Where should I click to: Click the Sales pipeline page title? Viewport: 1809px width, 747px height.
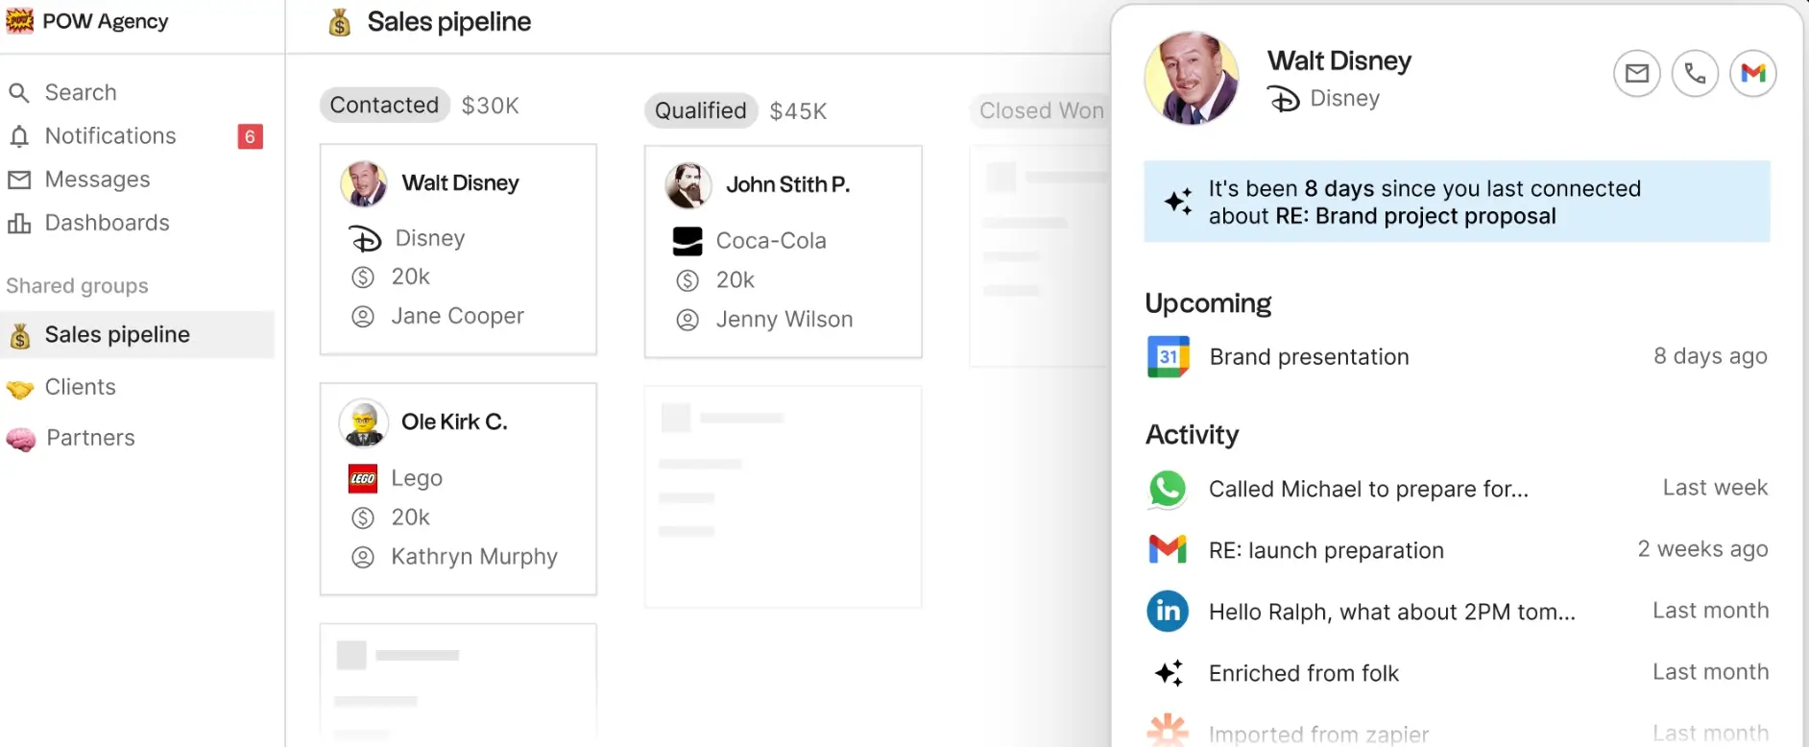[x=449, y=22]
